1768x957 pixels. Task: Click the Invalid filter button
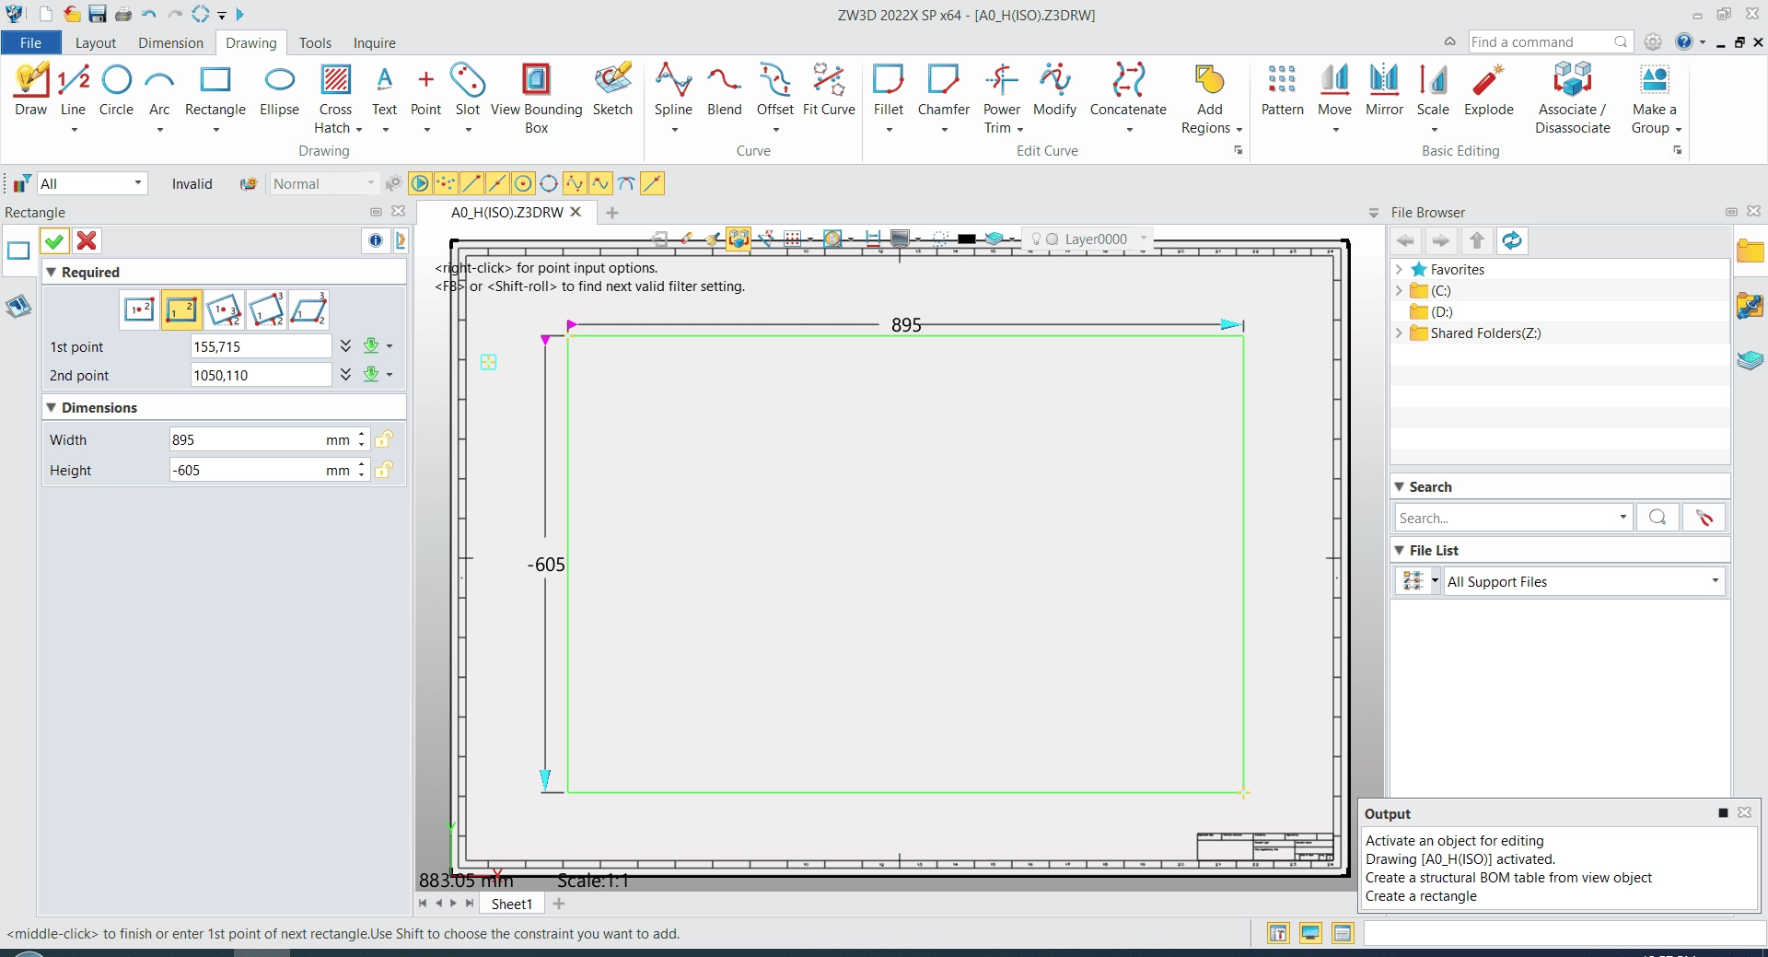click(x=192, y=183)
